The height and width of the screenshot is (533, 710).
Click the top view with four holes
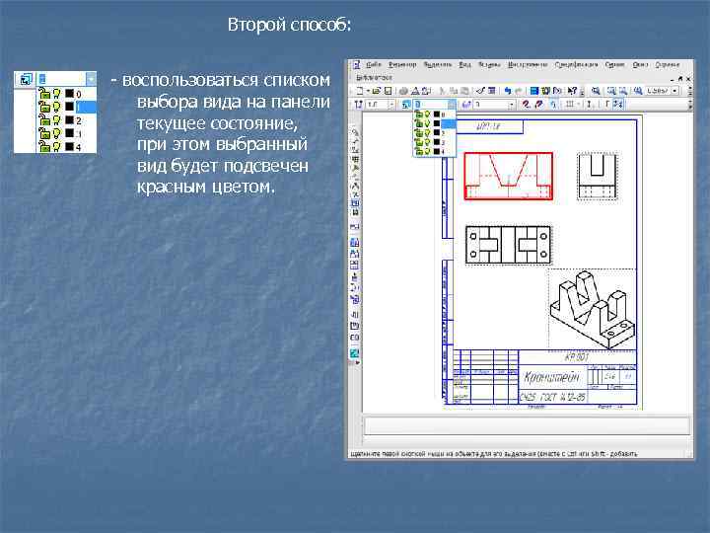click(509, 245)
